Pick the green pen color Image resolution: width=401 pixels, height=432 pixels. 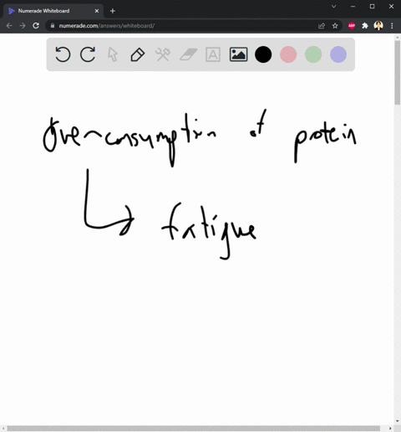coord(313,54)
